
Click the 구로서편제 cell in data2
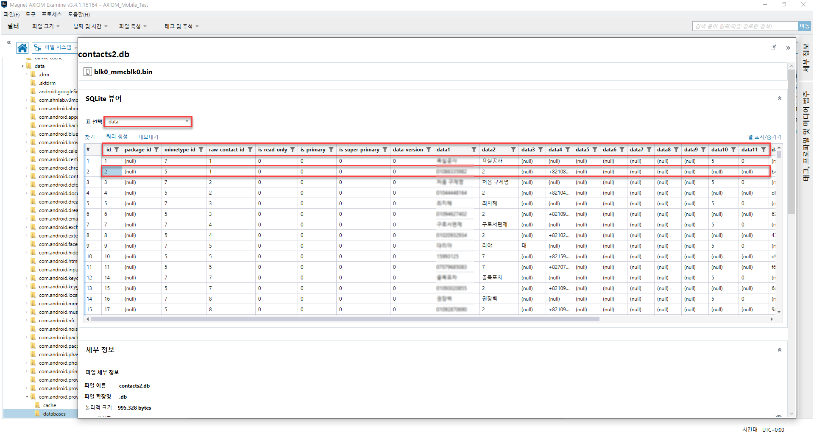pyautogui.click(x=499, y=225)
